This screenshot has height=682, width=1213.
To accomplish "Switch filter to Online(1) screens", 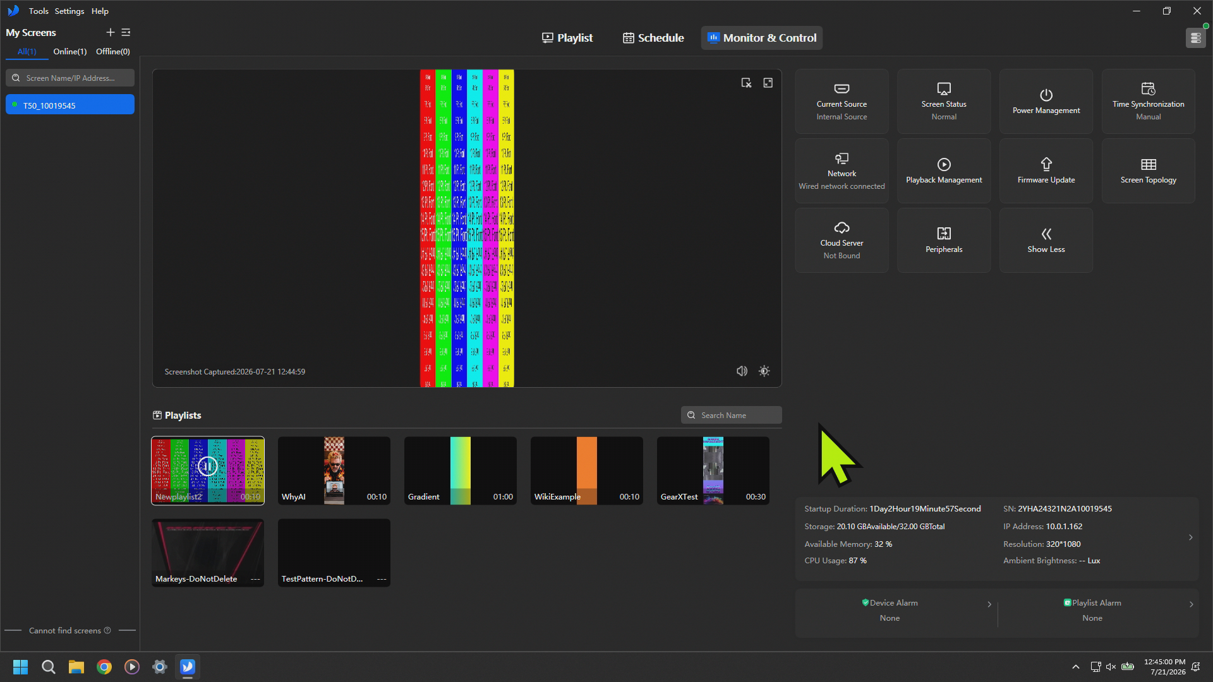I will coord(70,52).
